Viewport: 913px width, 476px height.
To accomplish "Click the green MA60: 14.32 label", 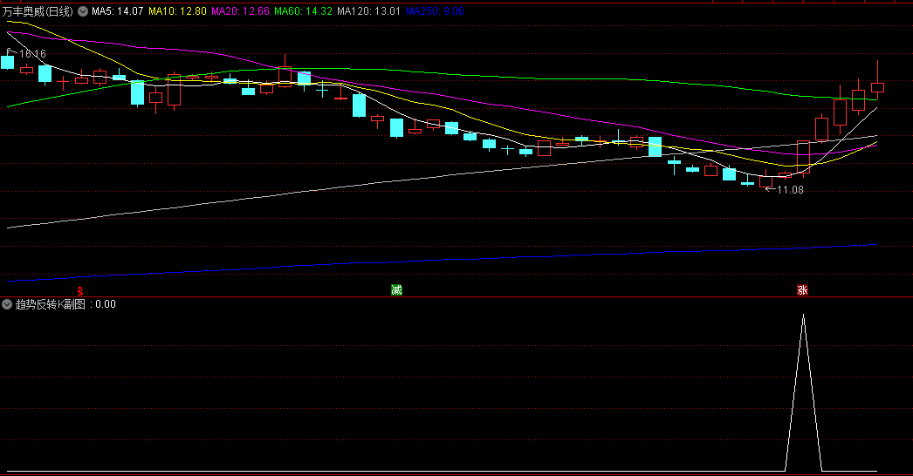I will [304, 11].
